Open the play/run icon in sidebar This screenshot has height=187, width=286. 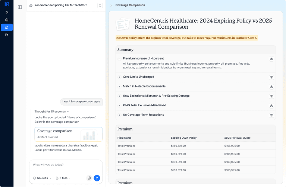7,12
